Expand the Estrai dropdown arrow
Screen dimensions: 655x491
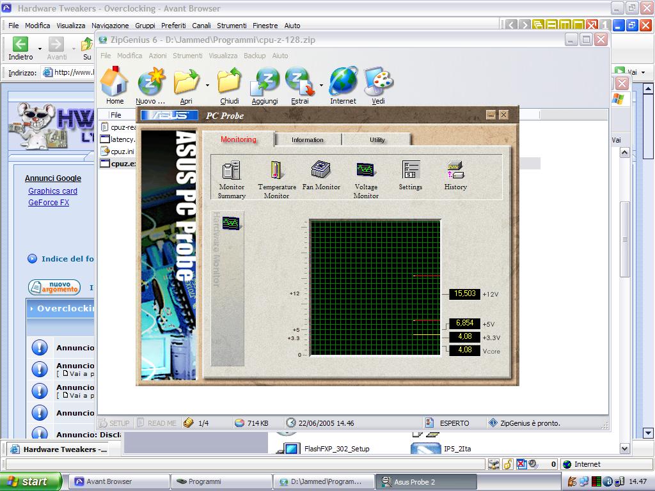(x=321, y=84)
